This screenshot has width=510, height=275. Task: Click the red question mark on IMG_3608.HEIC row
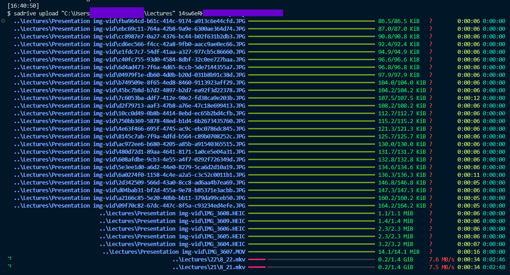coord(431,213)
